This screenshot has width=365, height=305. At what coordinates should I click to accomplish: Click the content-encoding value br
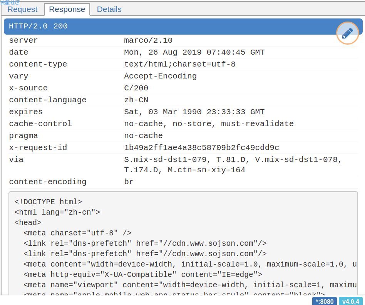click(129, 182)
